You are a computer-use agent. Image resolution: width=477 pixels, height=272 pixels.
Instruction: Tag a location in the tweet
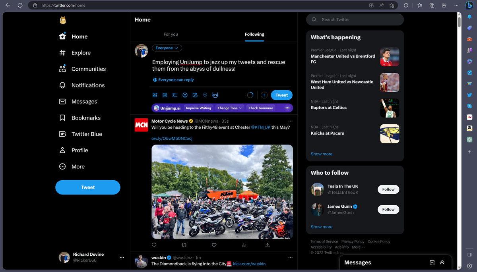click(x=205, y=95)
